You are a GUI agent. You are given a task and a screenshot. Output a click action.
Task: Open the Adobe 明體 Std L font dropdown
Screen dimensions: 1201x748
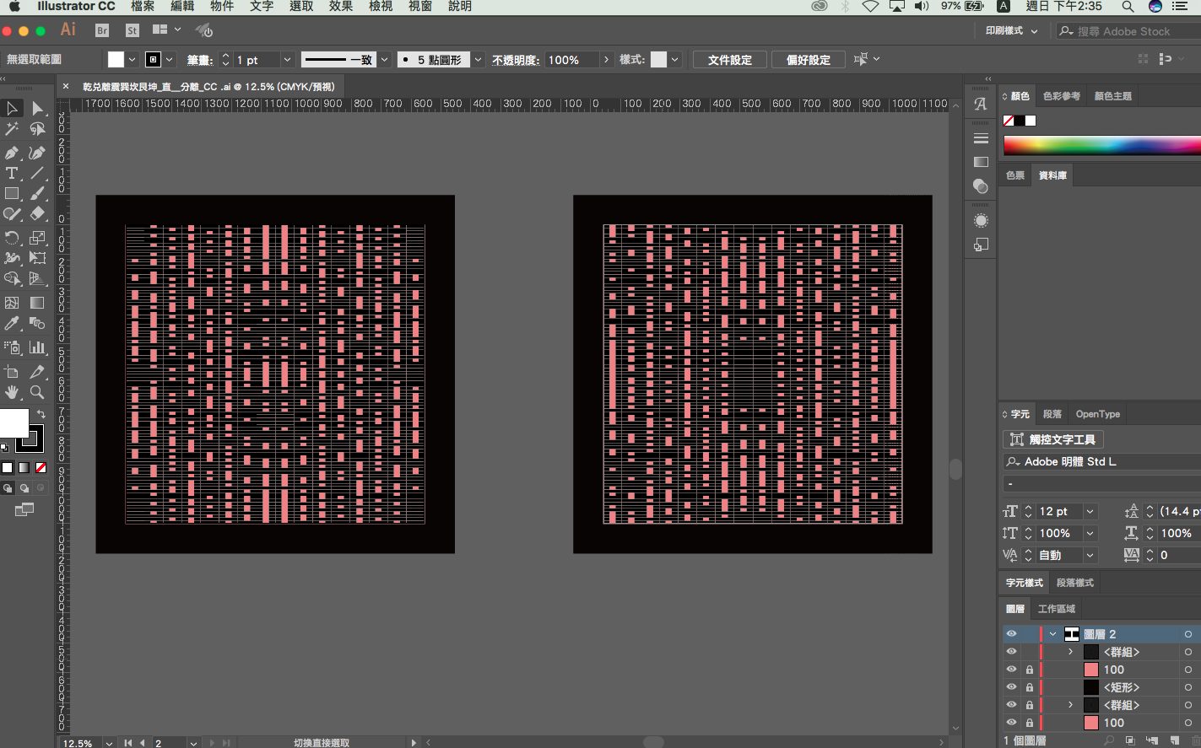(1101, 461)
